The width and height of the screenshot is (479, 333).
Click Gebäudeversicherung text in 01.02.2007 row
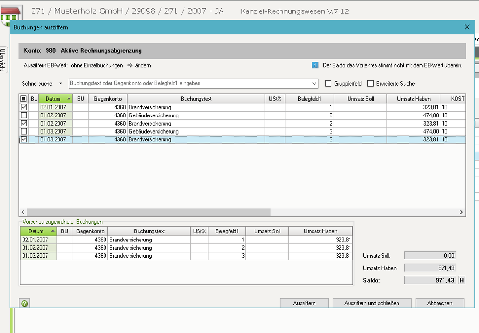[153, 115]
